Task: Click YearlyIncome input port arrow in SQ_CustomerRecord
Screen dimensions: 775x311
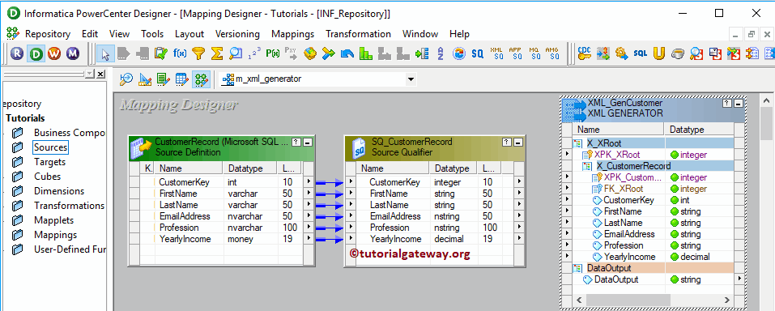Action: (x=351, y=239)
